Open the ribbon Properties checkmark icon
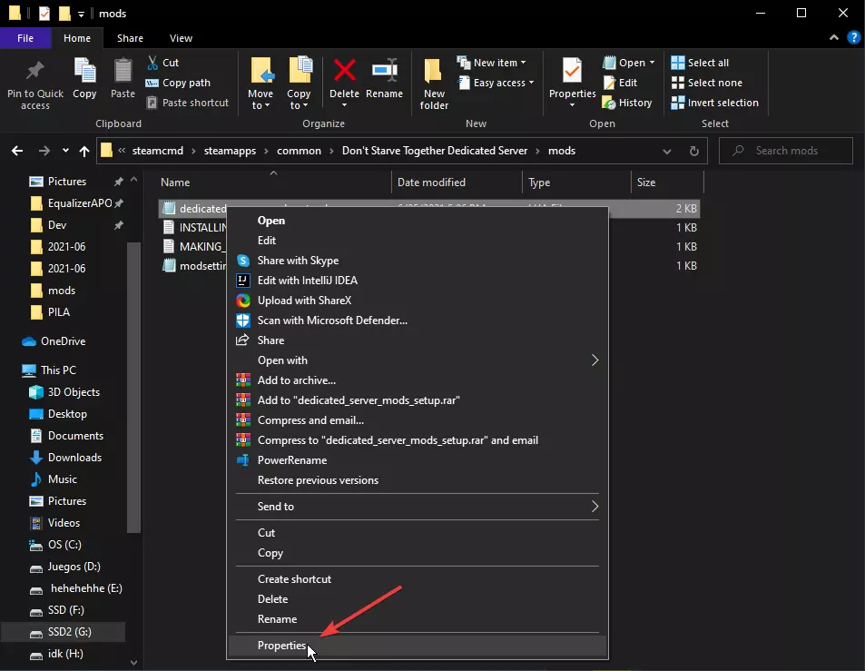Viewport: 865px width, 671px height. click(x=572, y=73)
